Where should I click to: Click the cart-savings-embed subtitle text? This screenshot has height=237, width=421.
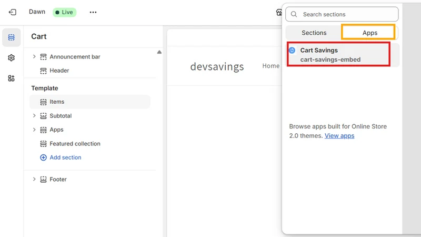click(x=330, y=60)
